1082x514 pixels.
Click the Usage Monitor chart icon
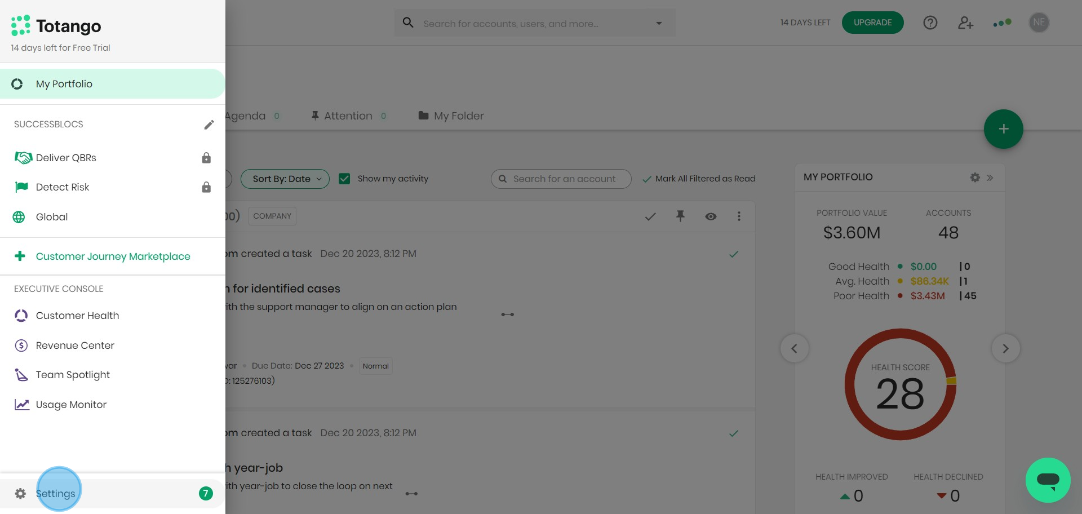coord(21,405)
